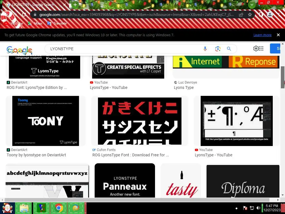The width and height of the screenshot is (285, 214).
Task: Click the share icon in address bar
Action: tap(241, 14)
